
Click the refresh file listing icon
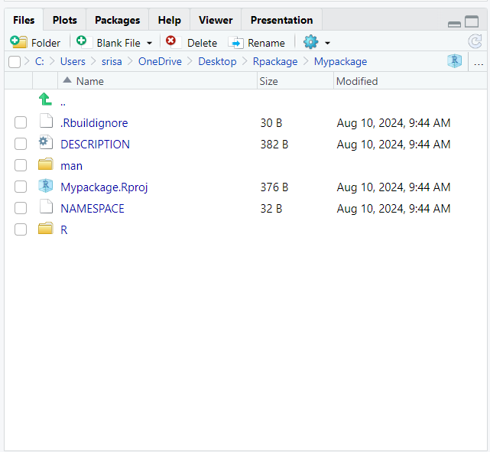click(x=475, y=41)
